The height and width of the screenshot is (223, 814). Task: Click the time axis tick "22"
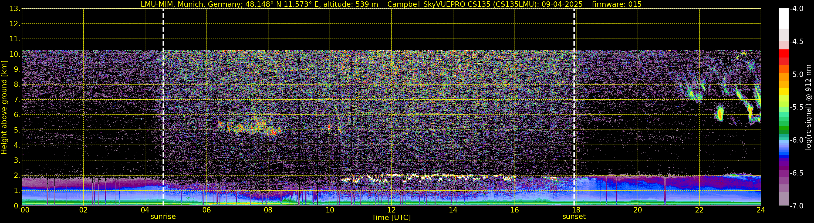[x=699, y=210]
